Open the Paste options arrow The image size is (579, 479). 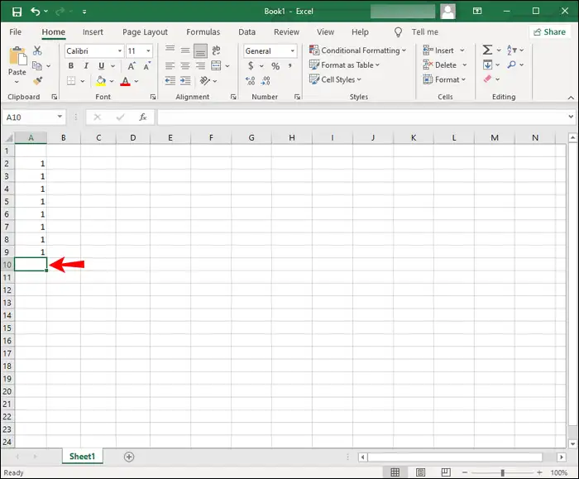[x=17, y=82]
